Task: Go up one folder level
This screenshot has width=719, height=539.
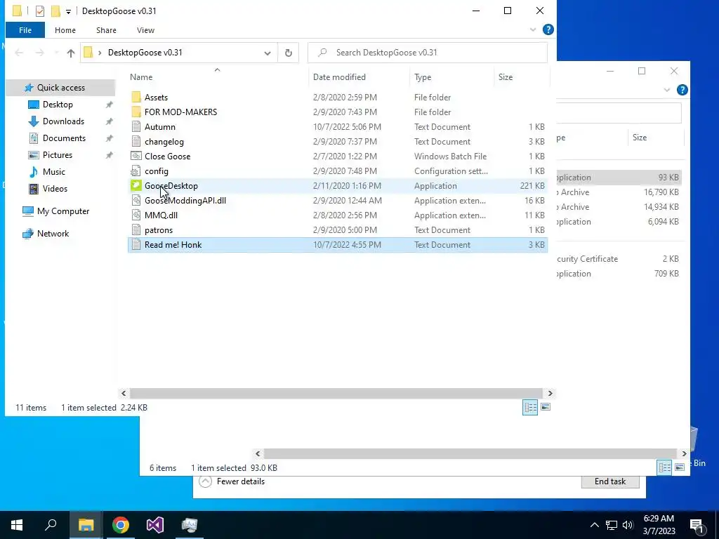Action: point(71,53)
